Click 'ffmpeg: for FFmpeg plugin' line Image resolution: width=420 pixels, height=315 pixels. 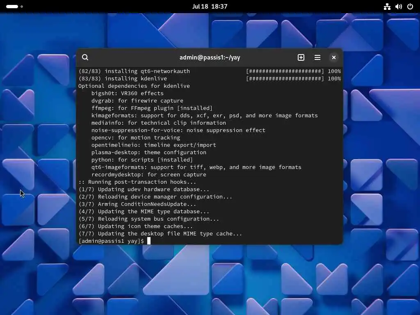point(152,108)
